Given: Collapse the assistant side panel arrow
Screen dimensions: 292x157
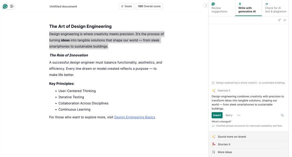Looking at the screenshot, I should point(206,6).
